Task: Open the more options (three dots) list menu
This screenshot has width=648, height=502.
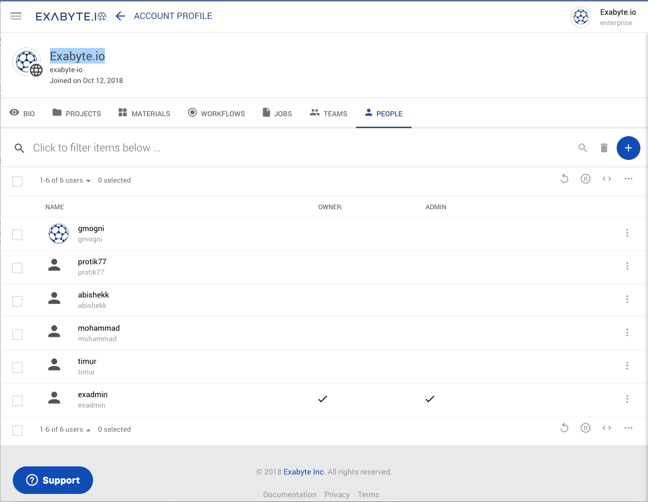Action: pyautogui.click(x=629, y=179)
